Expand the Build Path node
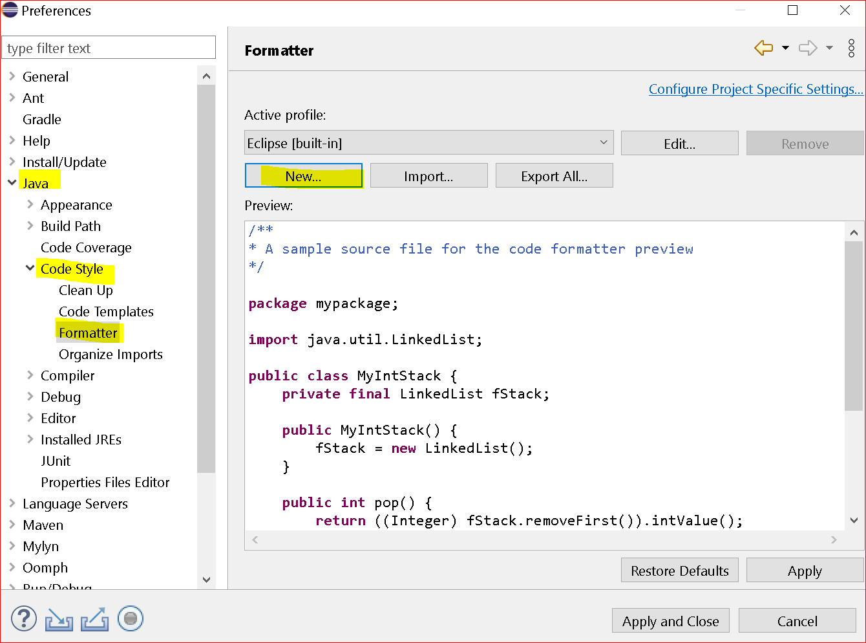The width and height of the screenshot is (866, 643). point(30,226)
